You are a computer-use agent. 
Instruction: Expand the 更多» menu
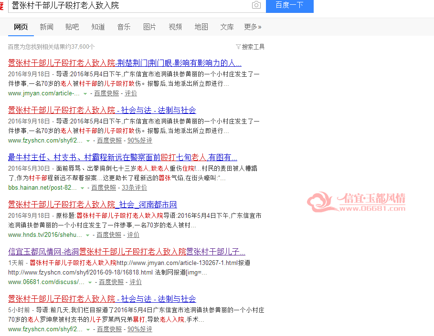[x=253, y=27]
